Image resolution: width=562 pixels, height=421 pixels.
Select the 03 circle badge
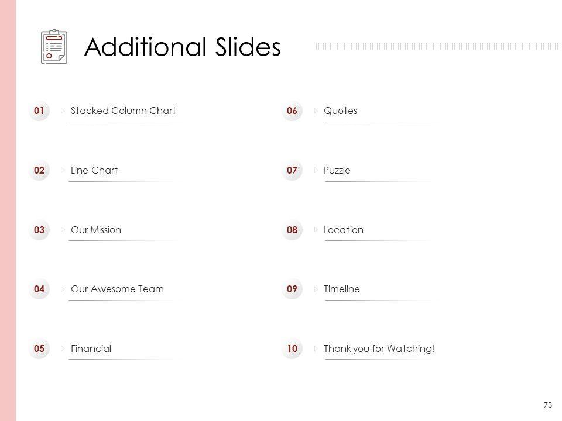pos(39,230)
